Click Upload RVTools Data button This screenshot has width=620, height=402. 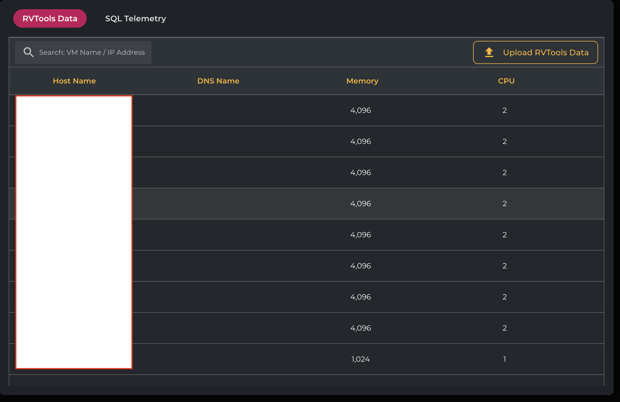535,52
